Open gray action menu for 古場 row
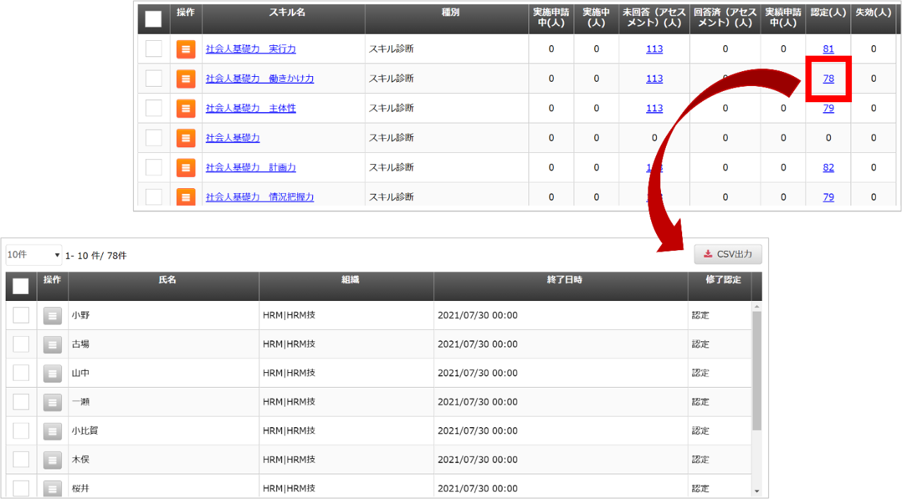Viewport: 902px width, 499px height. click(x=52, y=345)
